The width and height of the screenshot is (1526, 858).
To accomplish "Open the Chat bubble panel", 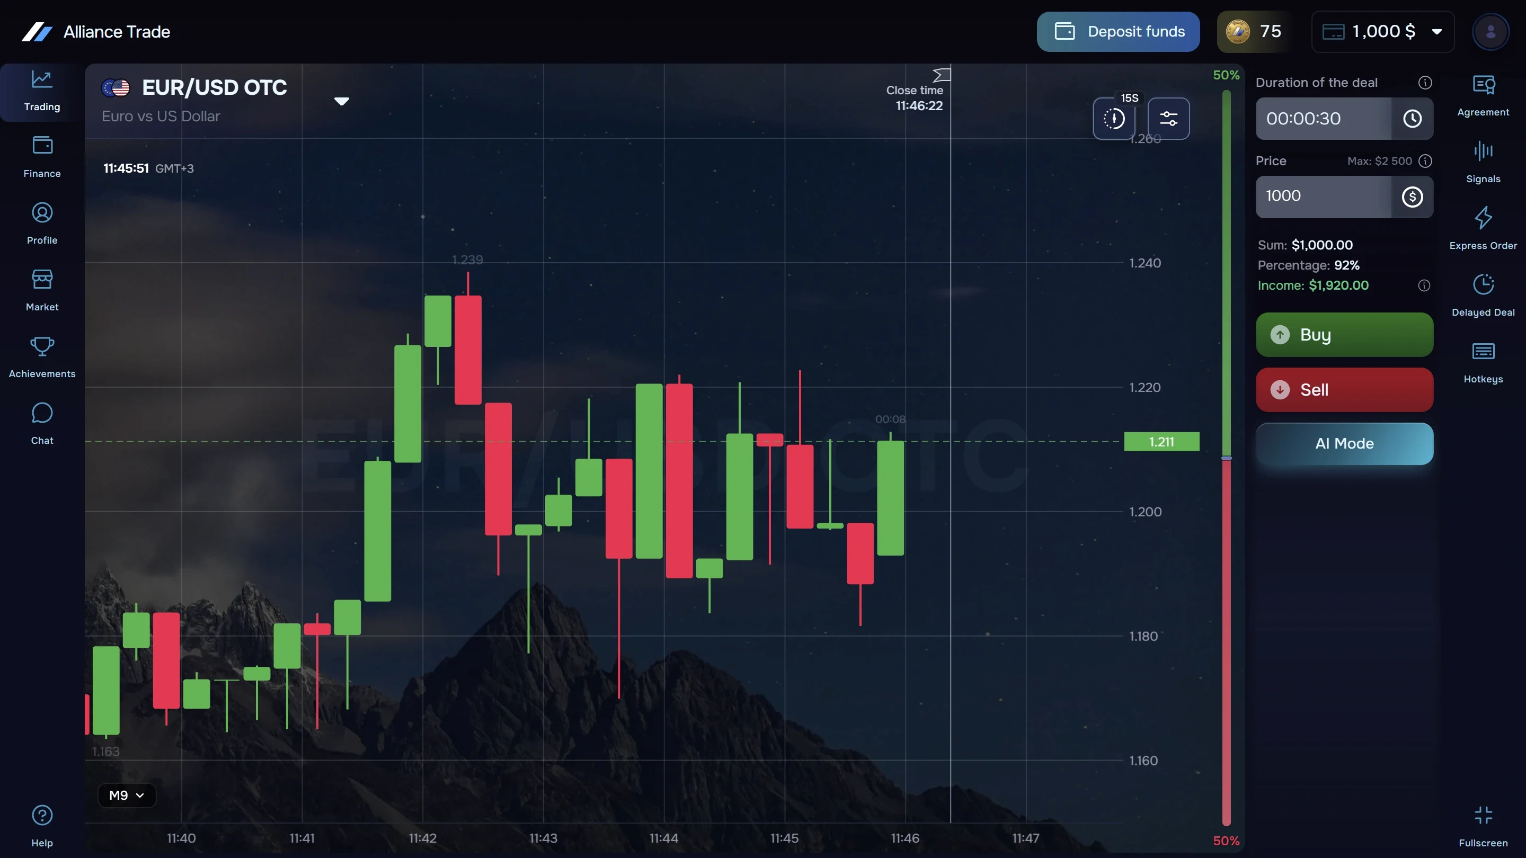I will [x=41, y=424].
